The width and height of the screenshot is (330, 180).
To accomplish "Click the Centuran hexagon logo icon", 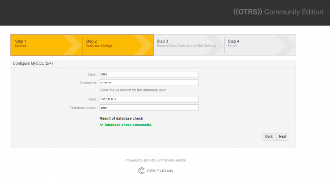I will [142, 170].
